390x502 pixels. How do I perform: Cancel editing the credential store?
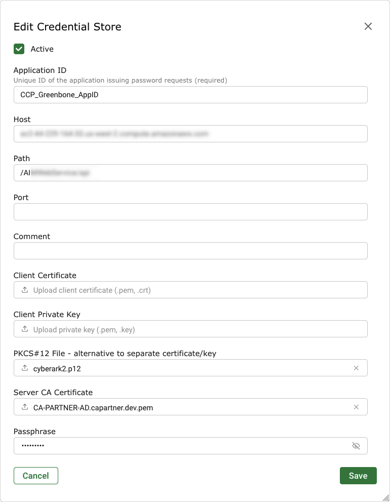pos(36,476)
